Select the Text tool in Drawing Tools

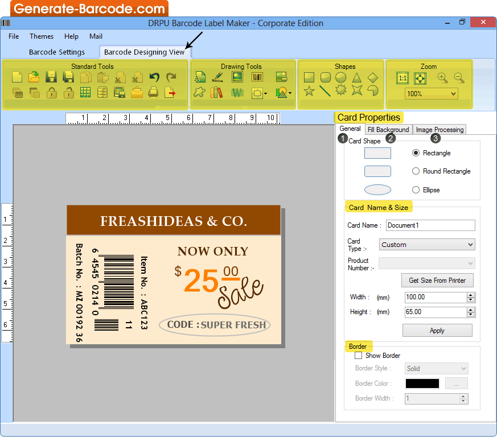pyautogui.click(x=200, y=77)
